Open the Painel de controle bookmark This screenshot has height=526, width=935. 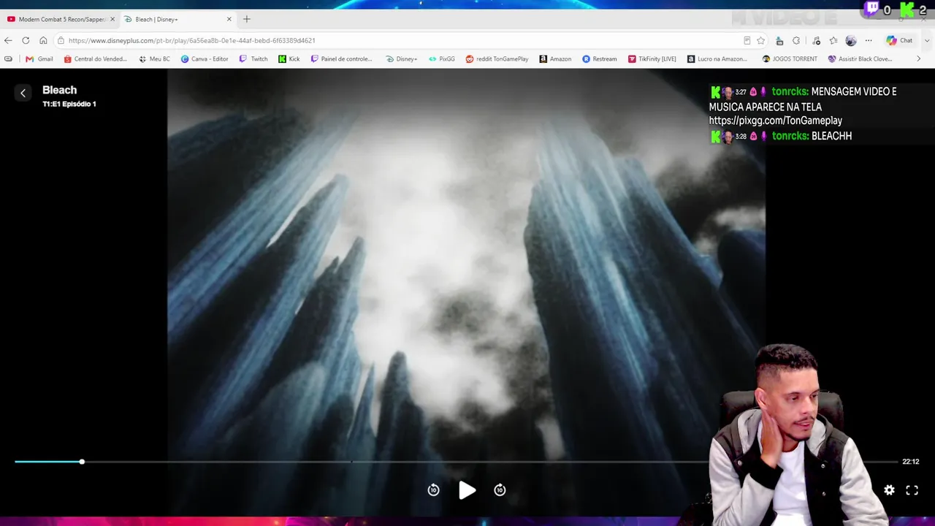pos(341,58)
